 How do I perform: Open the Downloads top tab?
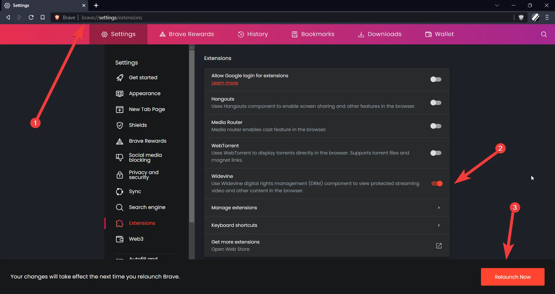coord(380,34)
